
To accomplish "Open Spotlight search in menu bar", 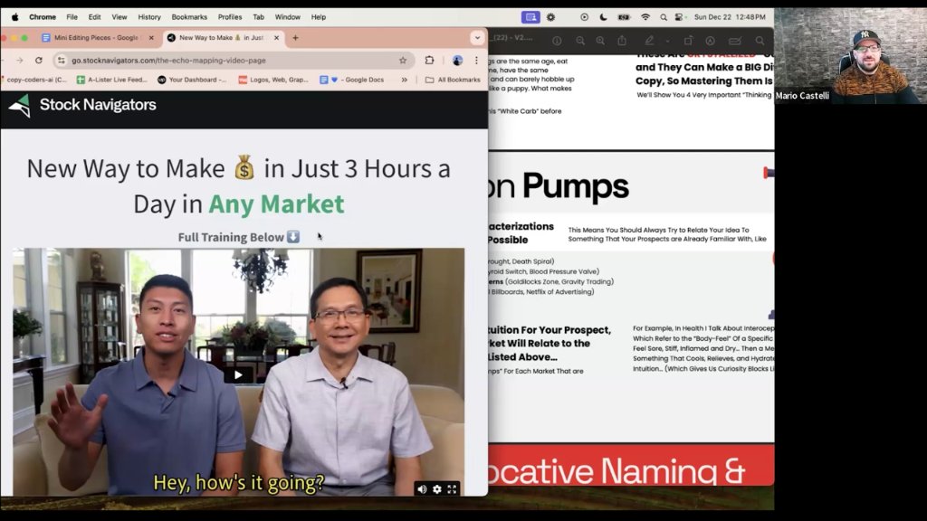I will coord(664,17).
